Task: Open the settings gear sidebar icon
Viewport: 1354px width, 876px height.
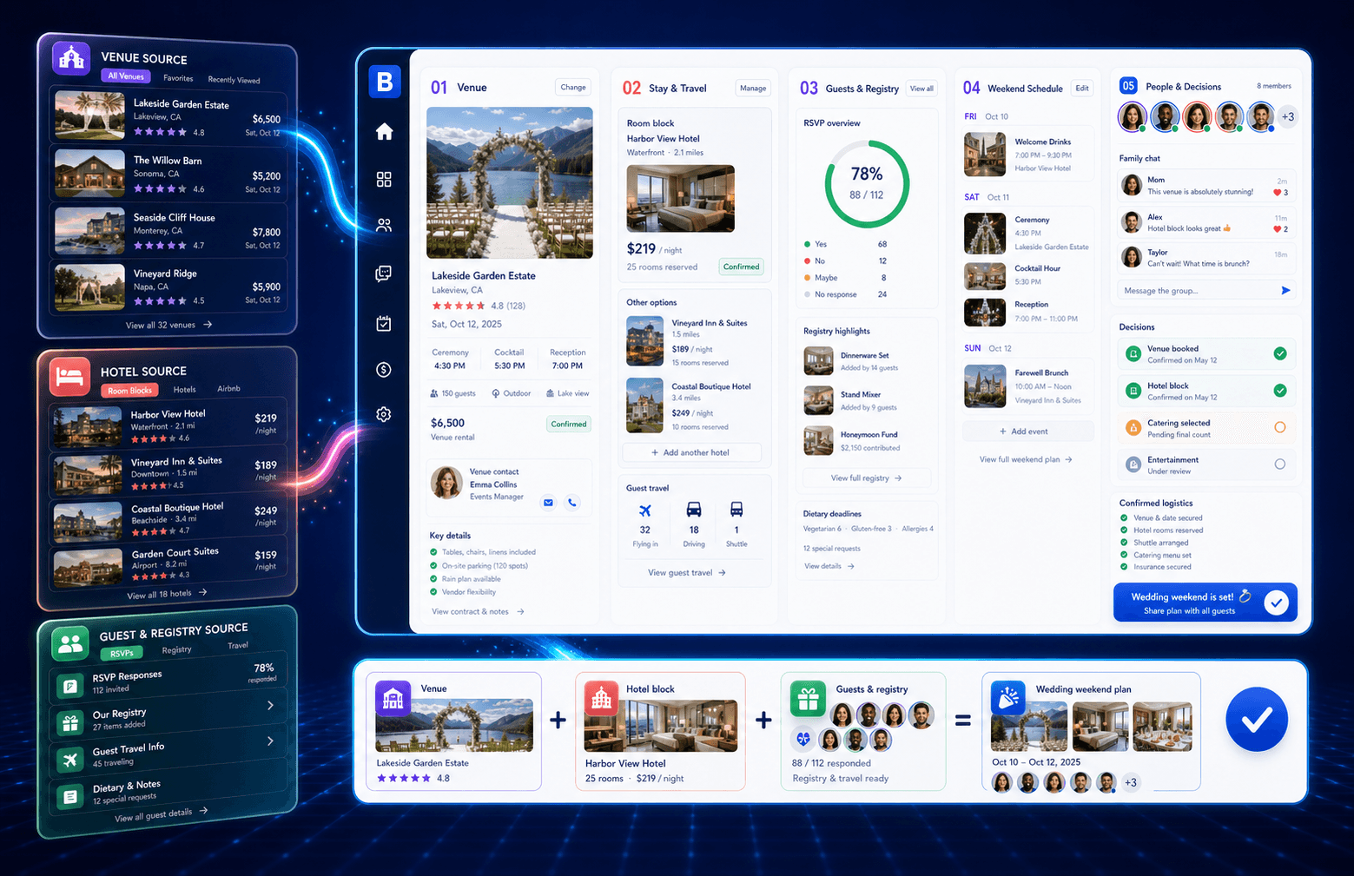Action: pos(384,414)
